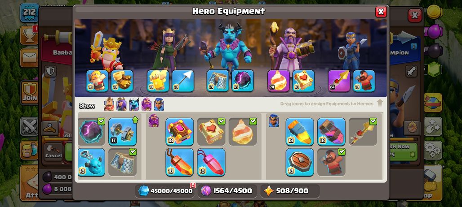Toggle the checked Eternal Tome in inventory
The width and height of the screenshot is (462, 207).
211,132
